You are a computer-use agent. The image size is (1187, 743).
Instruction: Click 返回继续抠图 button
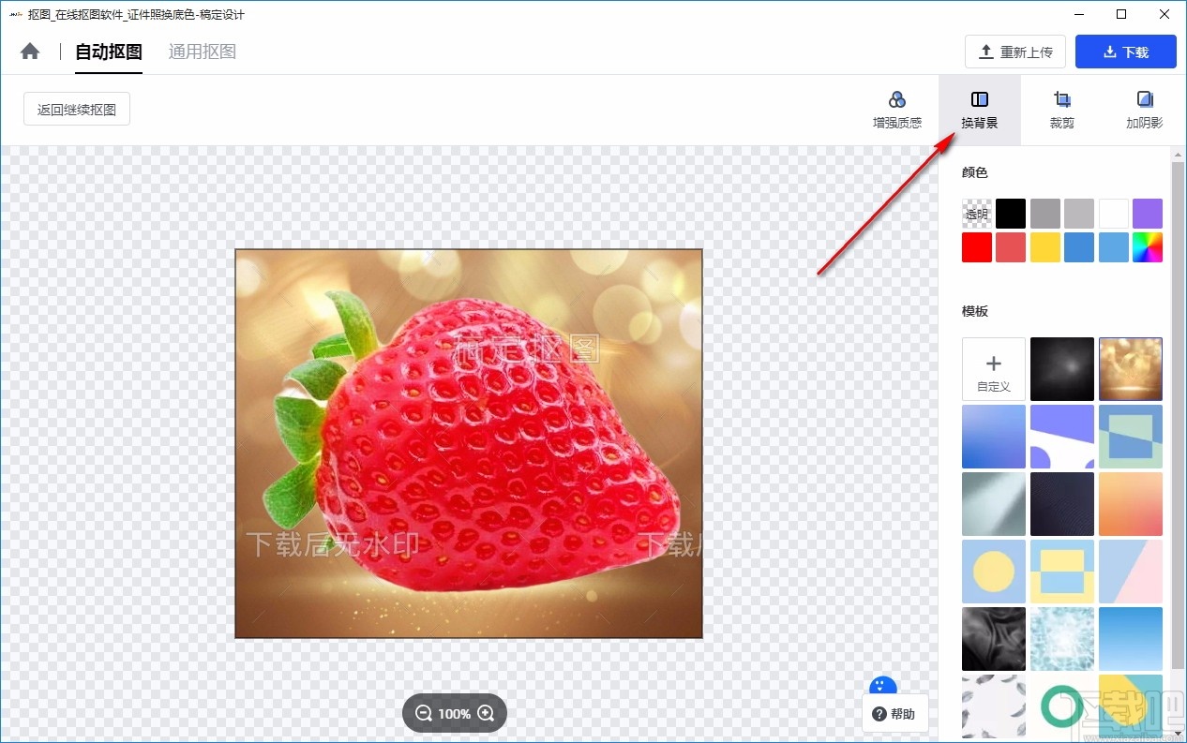(x=77, y=109)
